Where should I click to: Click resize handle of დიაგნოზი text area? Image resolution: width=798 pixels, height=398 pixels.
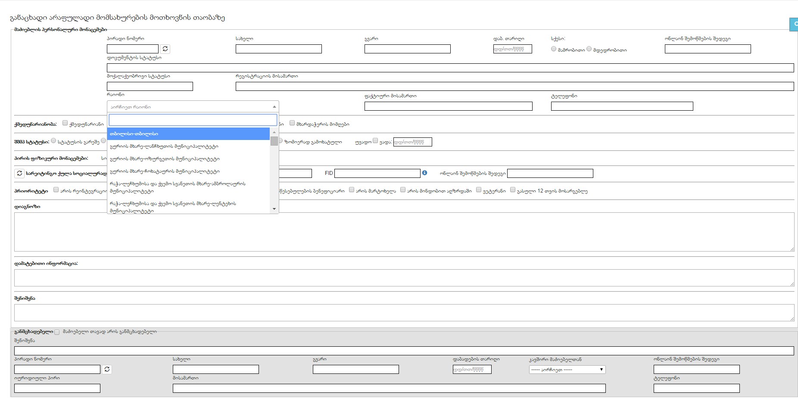[x=792, y=249]
